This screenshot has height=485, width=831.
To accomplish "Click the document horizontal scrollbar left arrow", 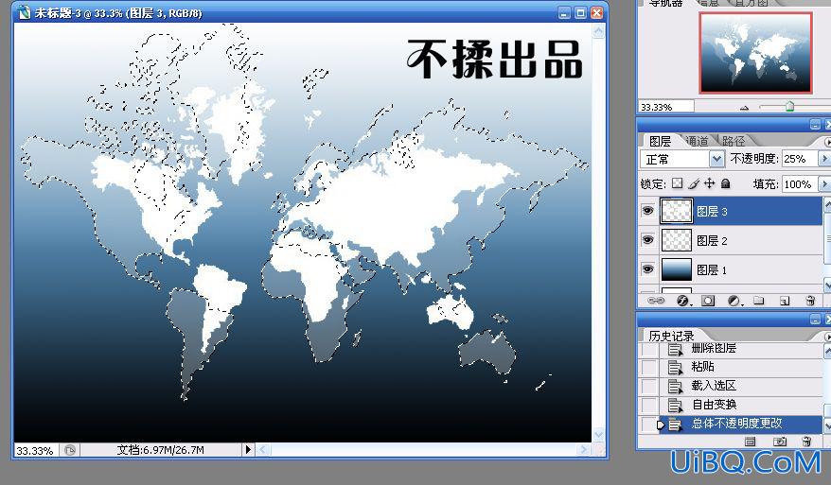I will tap(263, 450).
